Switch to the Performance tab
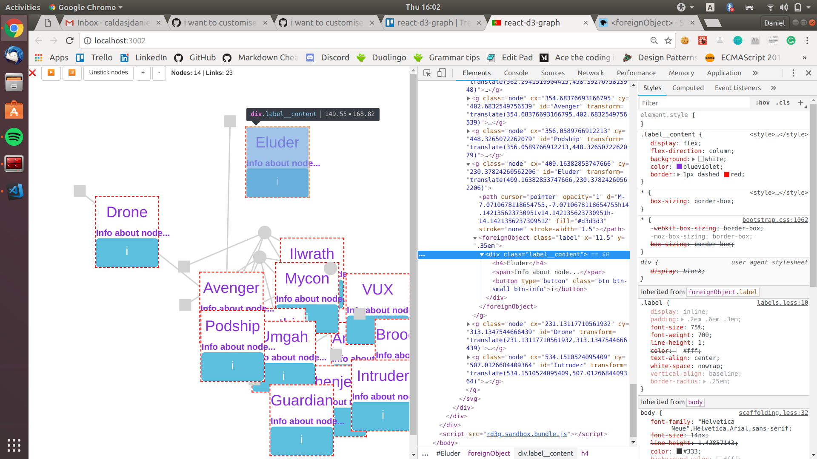This screenshot has height=459, width=817. coord(636,73)
